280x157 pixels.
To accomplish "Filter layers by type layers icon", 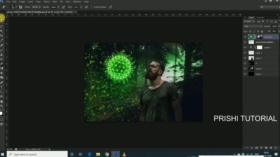I will tap(267, 21).
